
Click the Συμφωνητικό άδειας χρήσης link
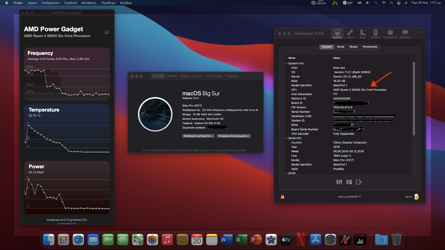click(230, 150)
